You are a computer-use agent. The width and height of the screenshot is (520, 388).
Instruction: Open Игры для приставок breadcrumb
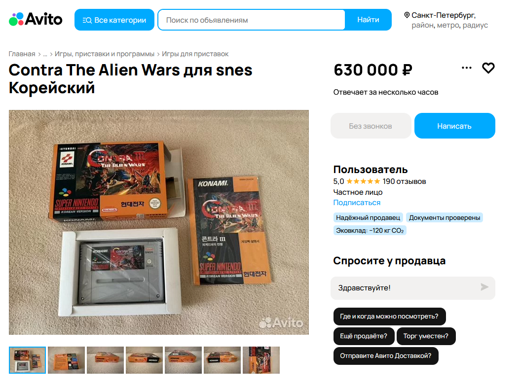coord(195,54)
